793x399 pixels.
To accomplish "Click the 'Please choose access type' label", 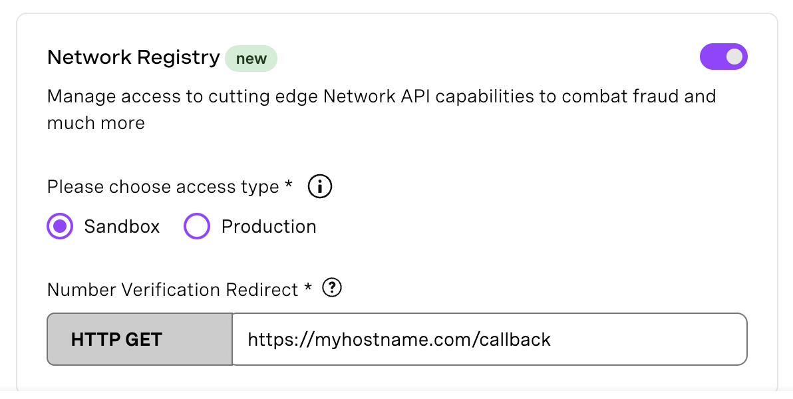I will pos(166,186).
